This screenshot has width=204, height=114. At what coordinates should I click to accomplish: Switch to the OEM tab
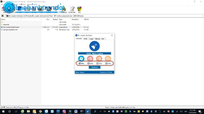[85, 39]
